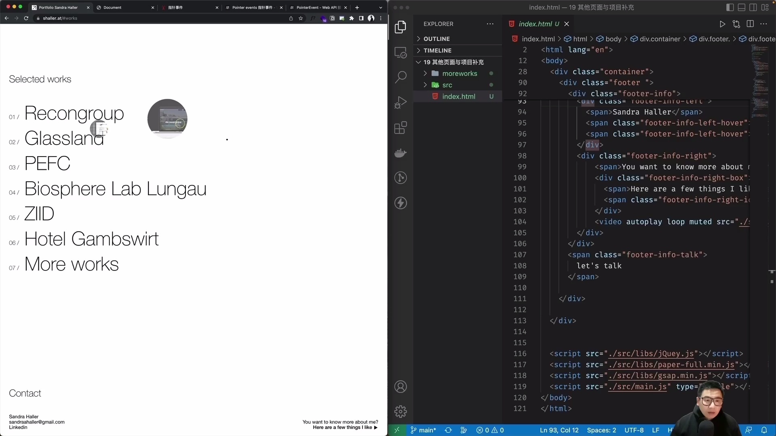Select the Source Control icon in activity bar
The image size is (776, 436).
(x=401, y=178)
